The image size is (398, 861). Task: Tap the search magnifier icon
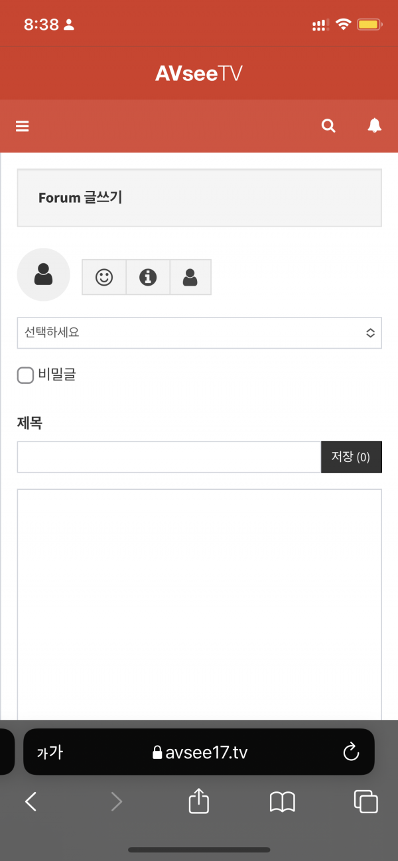point(328,126)
